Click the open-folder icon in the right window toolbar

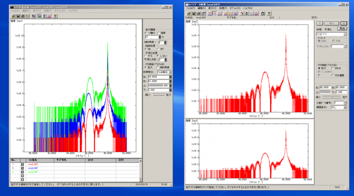189,13
